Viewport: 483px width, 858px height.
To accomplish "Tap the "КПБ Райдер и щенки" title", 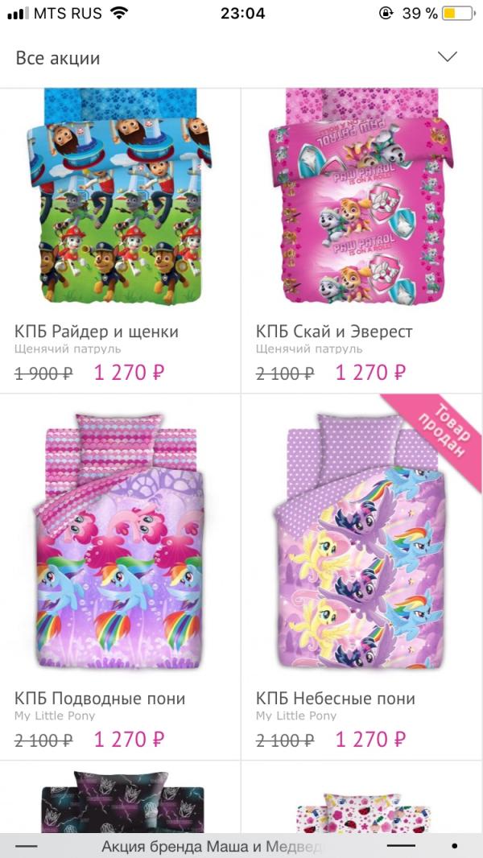I will [97, 332].
